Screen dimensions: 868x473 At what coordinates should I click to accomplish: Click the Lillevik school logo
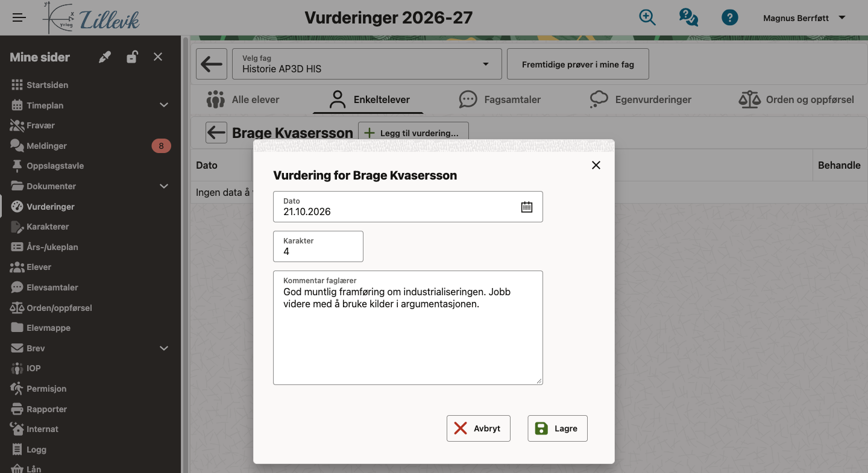pos(92,18)
